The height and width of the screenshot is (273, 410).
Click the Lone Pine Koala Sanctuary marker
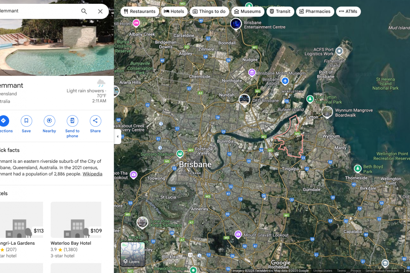tap(142, 222)
